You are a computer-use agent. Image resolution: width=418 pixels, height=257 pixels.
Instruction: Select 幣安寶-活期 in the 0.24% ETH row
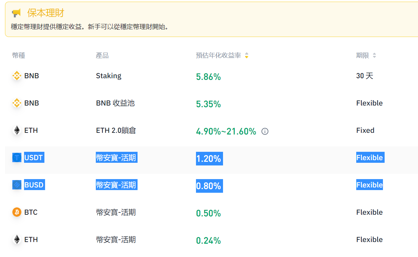(x=116, y=240)
